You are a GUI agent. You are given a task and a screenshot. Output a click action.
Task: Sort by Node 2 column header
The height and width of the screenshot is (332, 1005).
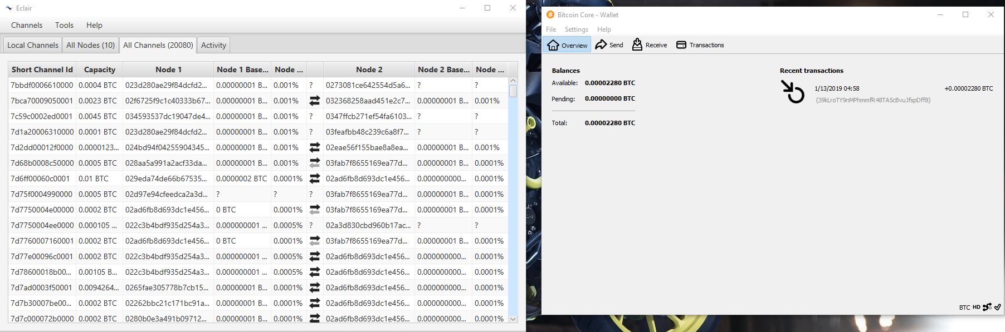point(369,70)
